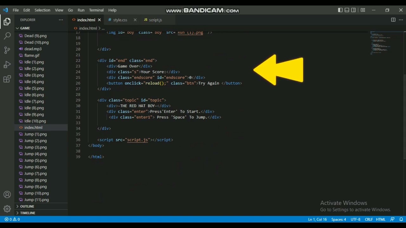This screenshot has height=228, width=406.
Task: Select Jump (11).png file
Action: point(36,200)
